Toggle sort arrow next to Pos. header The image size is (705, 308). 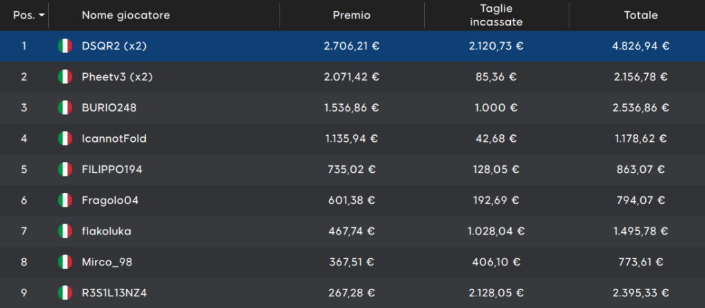click(42, 15)
